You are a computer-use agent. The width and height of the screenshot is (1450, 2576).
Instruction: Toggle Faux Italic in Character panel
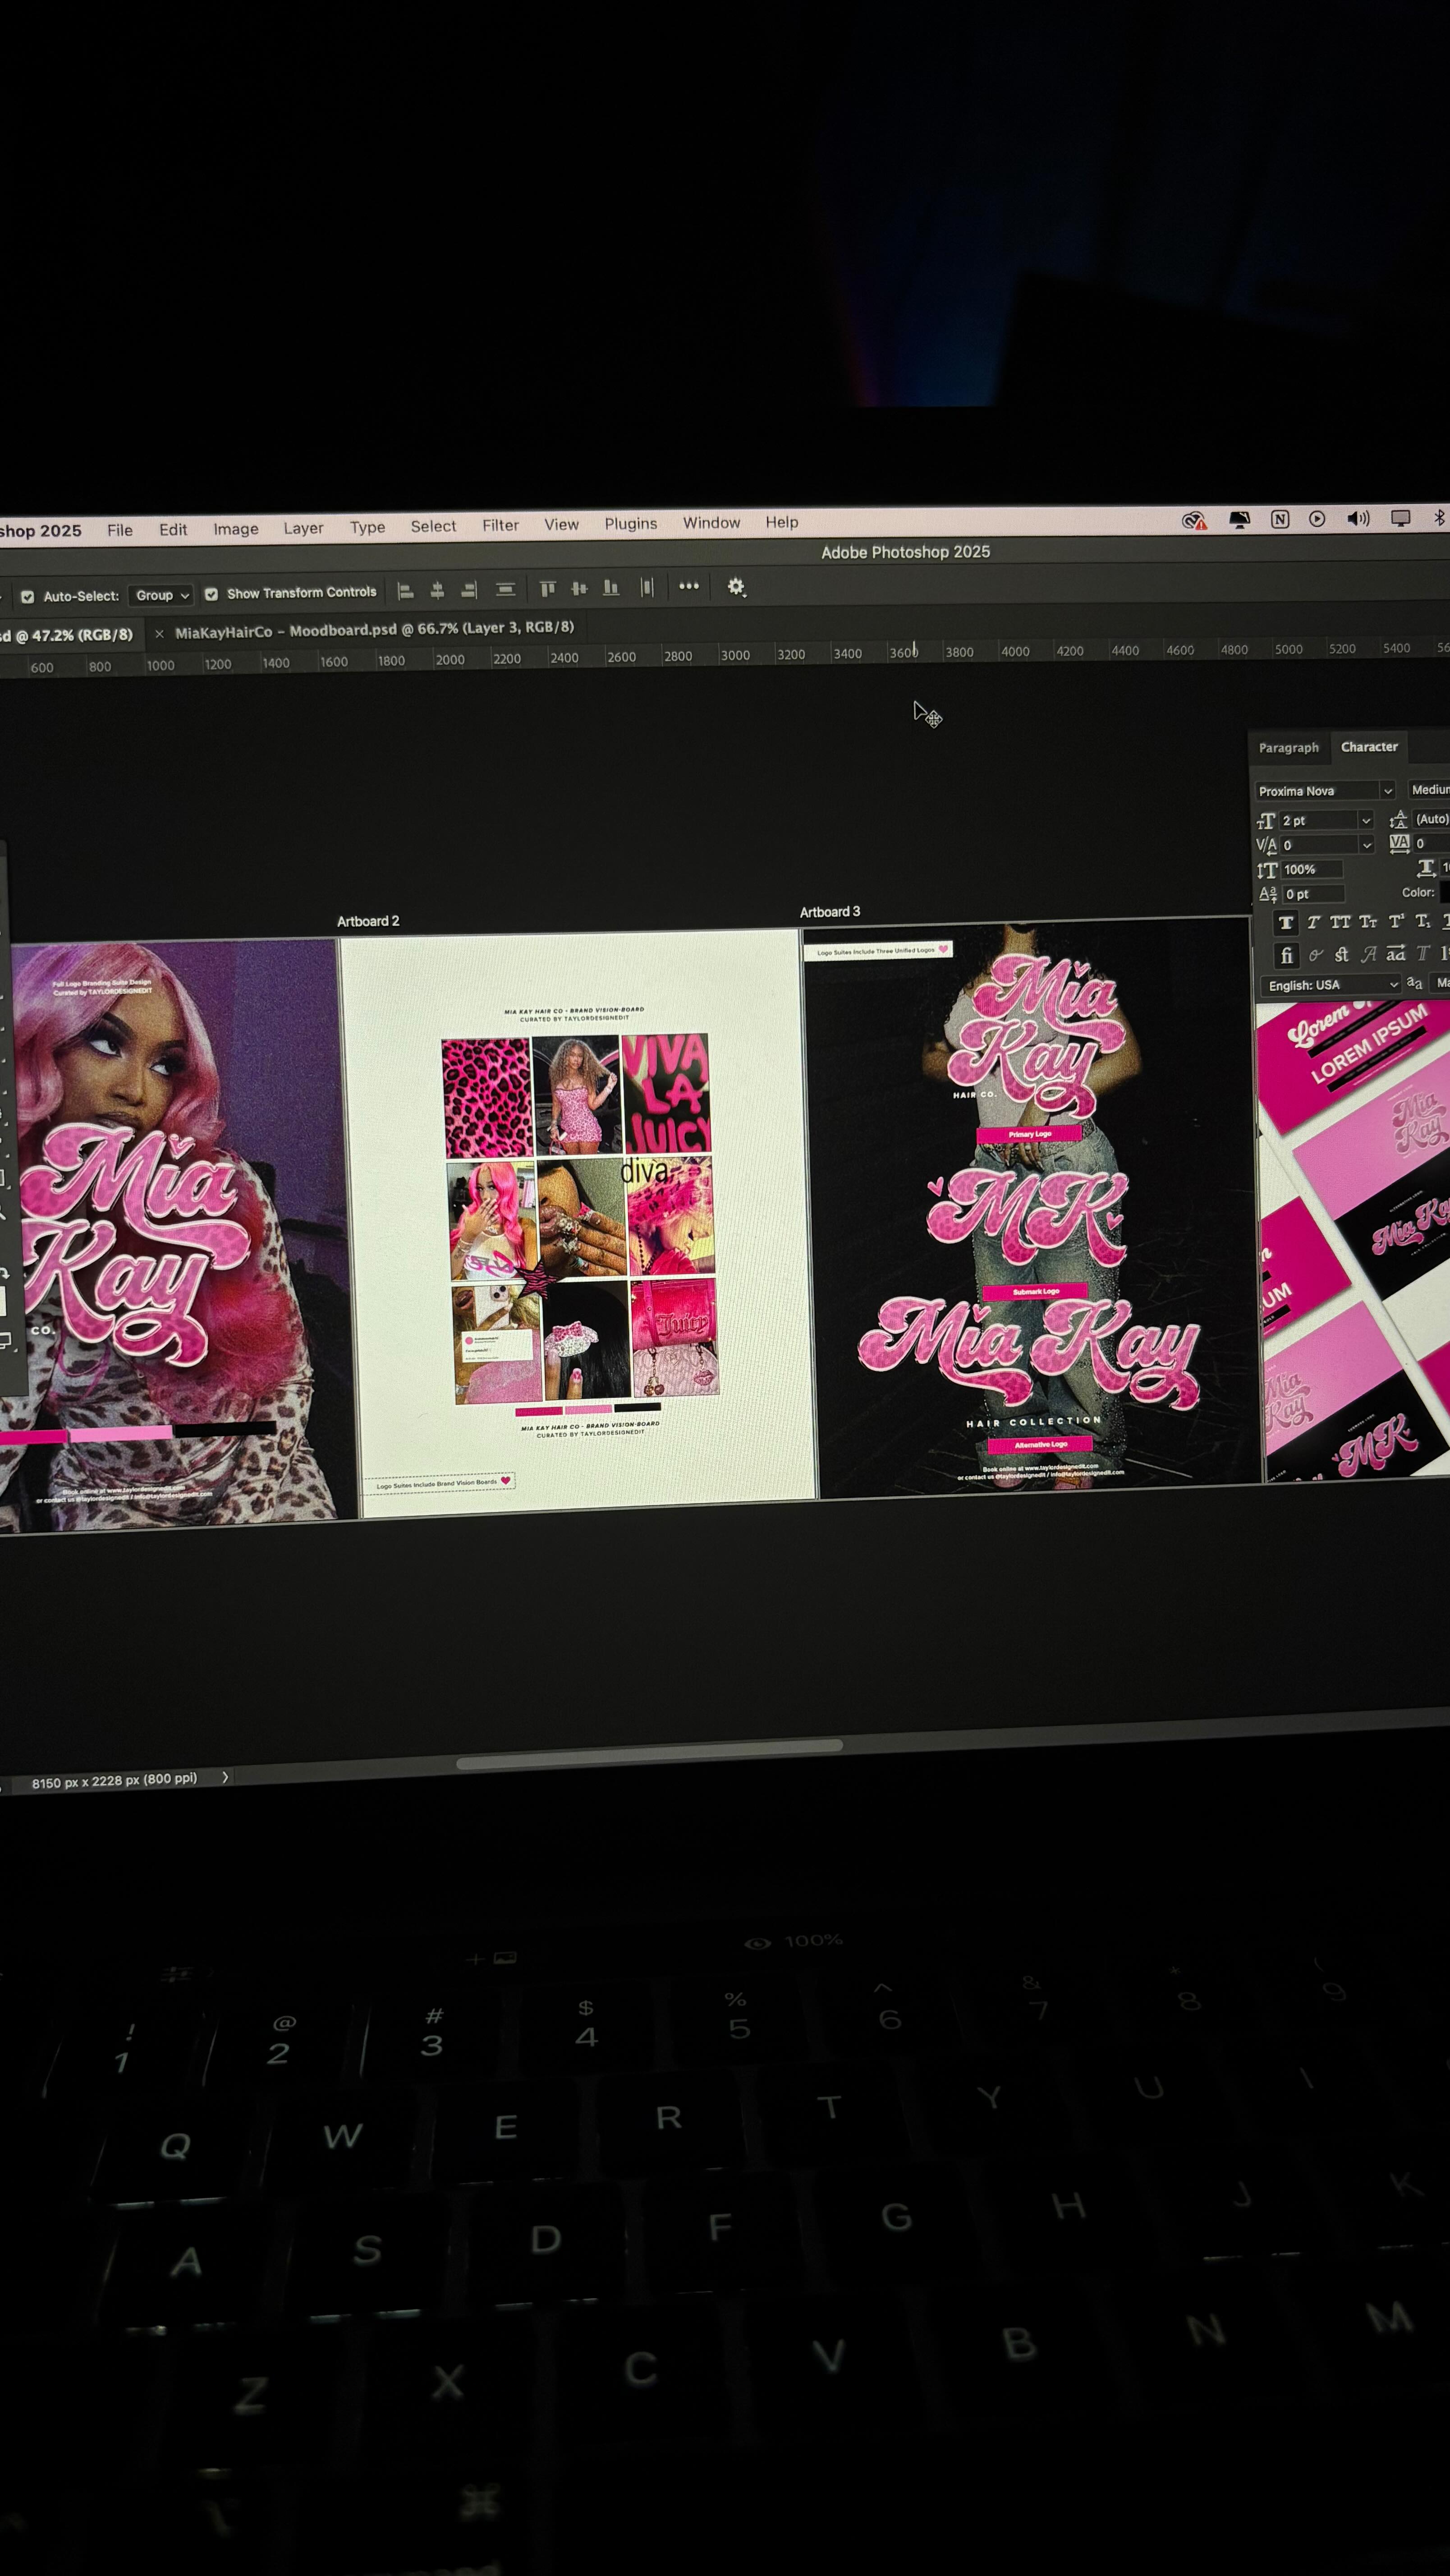pyautogui.click(x=1313, y=922)
